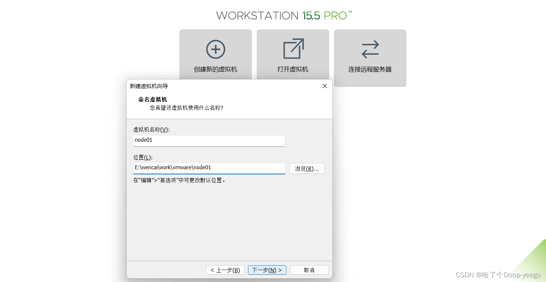Screen dimensions: 546x282
Task: Click the 您希望该虚拟机使用什么名称 text
Action: (186, 108)
